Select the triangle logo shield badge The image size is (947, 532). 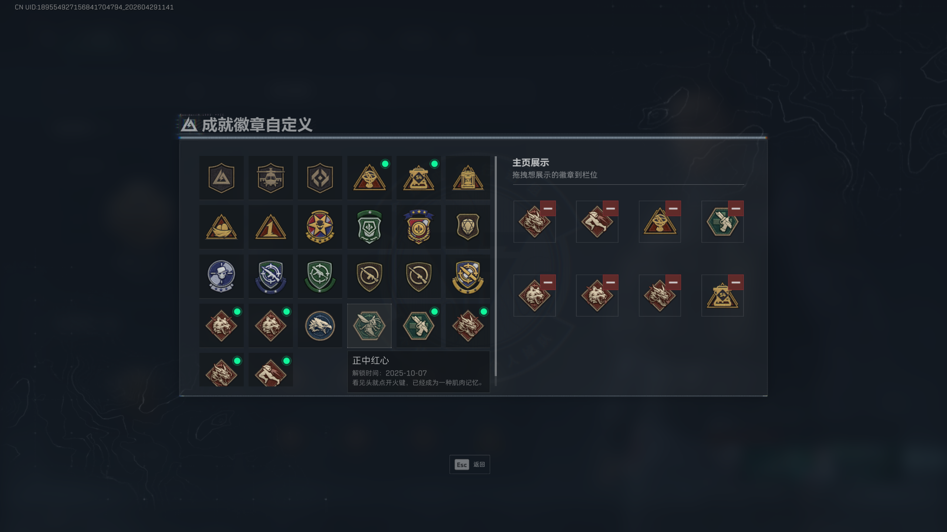[x=221, y=178]
